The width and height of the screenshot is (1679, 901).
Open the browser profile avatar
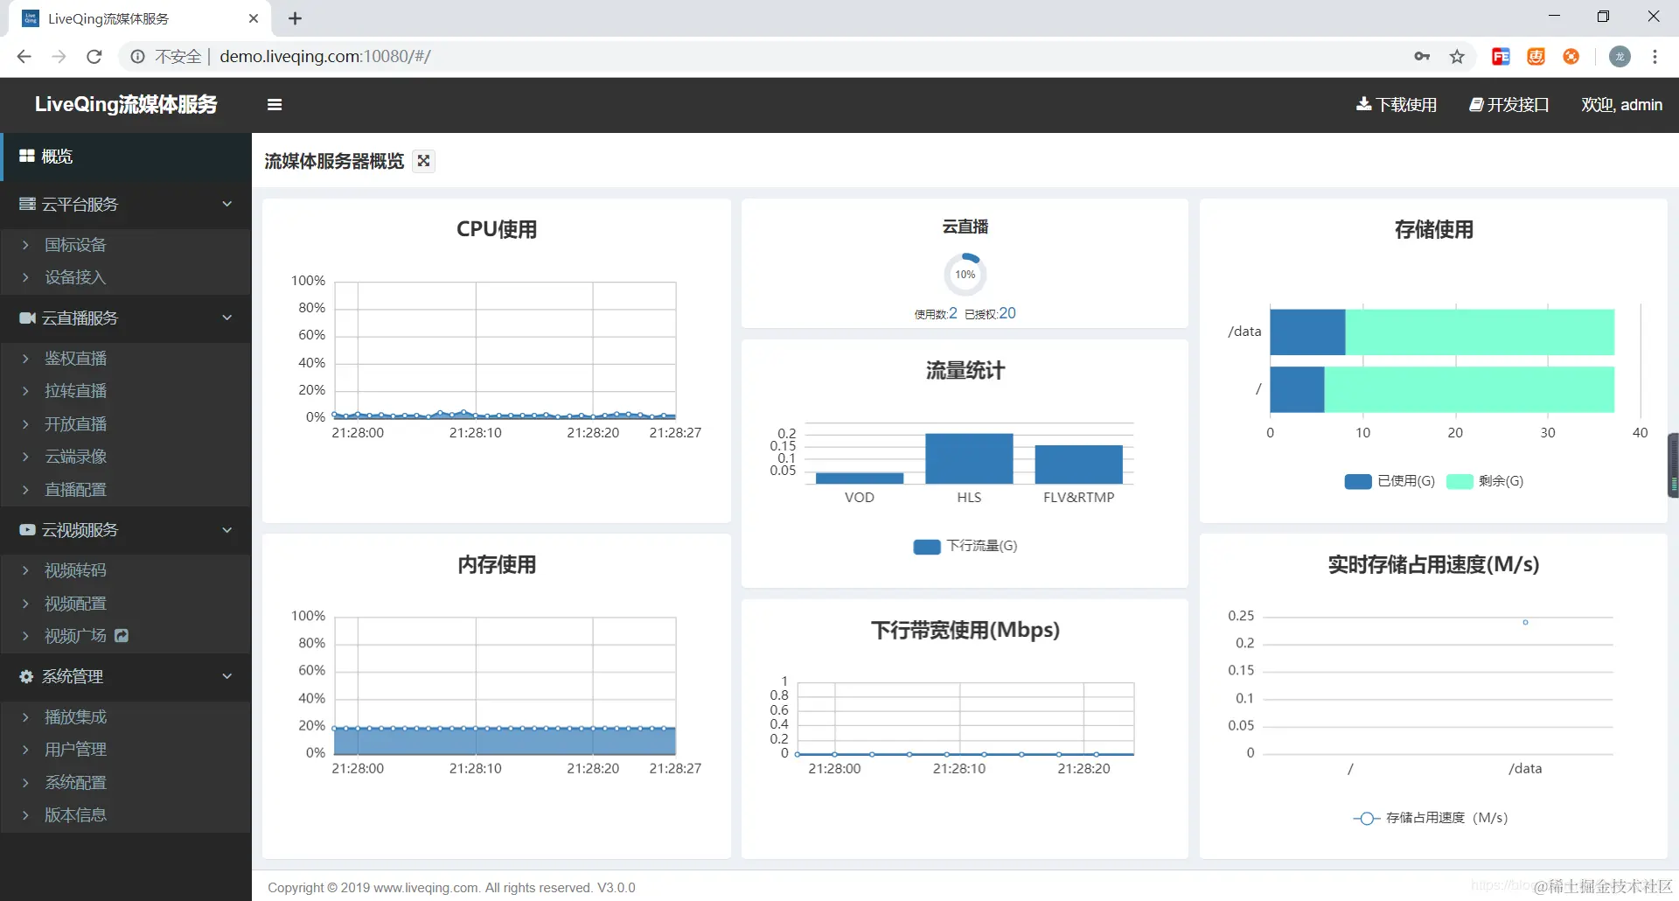coord(1620,57)
